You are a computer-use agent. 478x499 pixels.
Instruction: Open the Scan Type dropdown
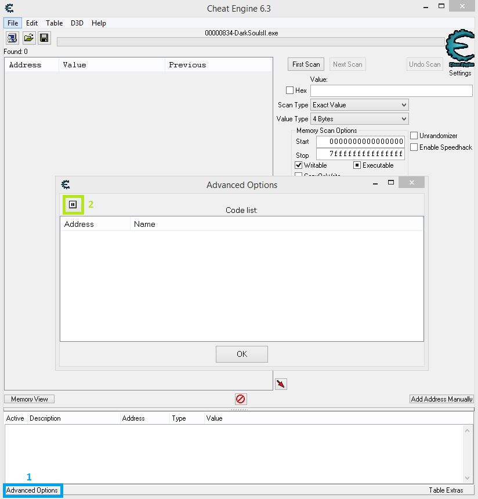pyautogui.click(x=359, y=105)
